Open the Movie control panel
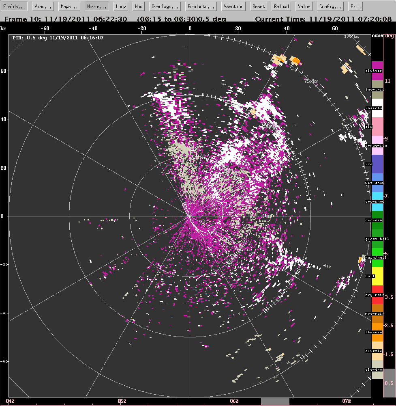 click(x=96, y=6)
